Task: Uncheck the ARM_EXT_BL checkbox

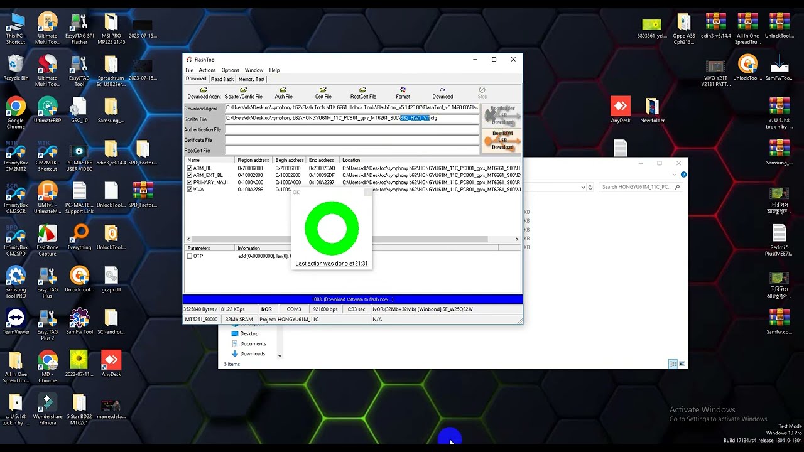Action: [190, 175]
